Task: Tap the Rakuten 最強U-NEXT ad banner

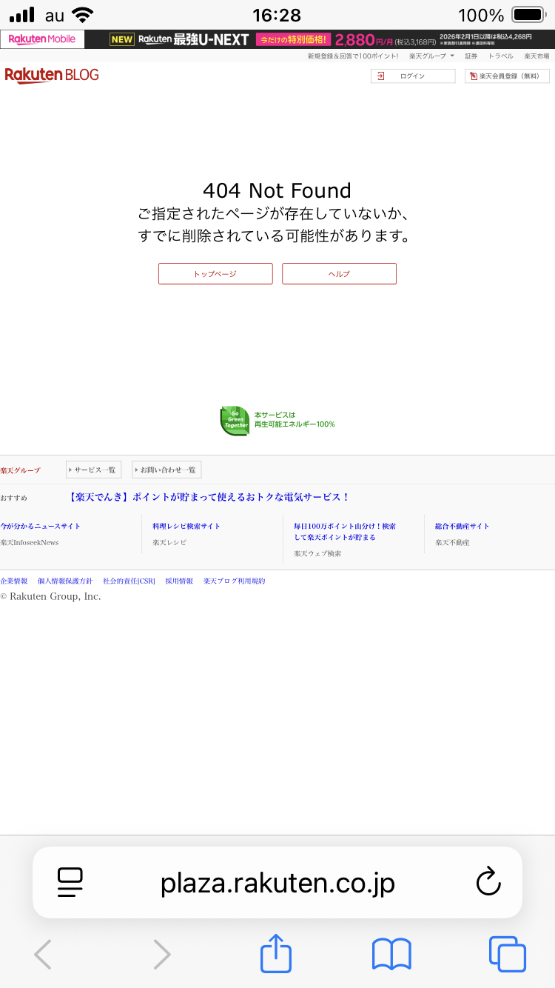Action: click(320, 39)
